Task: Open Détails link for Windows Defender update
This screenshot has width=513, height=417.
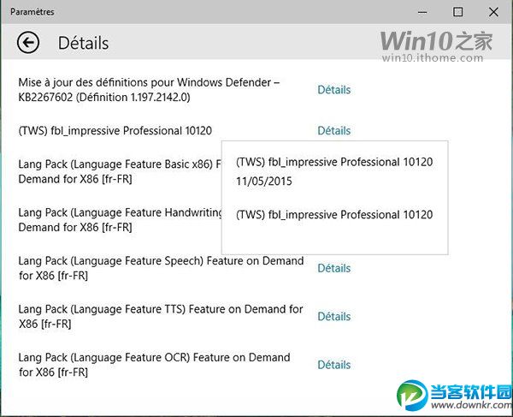Action: [x=334, y=90]
